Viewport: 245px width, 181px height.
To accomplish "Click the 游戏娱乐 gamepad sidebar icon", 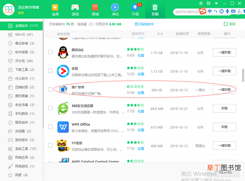I will (10, 140).
